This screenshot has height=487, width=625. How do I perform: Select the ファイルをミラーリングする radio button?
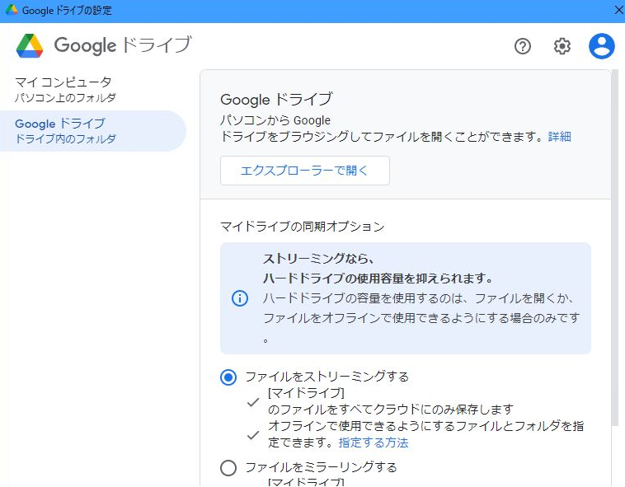(x=228, y=468)
